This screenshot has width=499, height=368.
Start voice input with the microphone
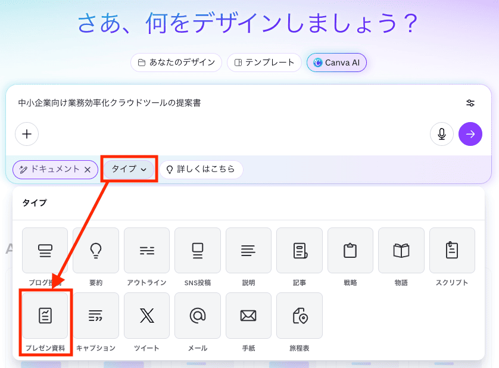pos(442,134)
